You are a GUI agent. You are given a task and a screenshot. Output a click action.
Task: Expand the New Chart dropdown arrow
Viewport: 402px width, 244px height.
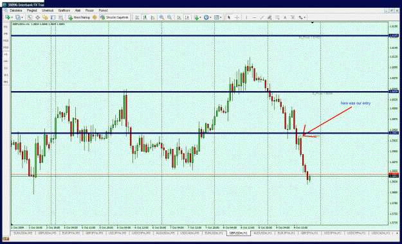[x=12, y=17]
